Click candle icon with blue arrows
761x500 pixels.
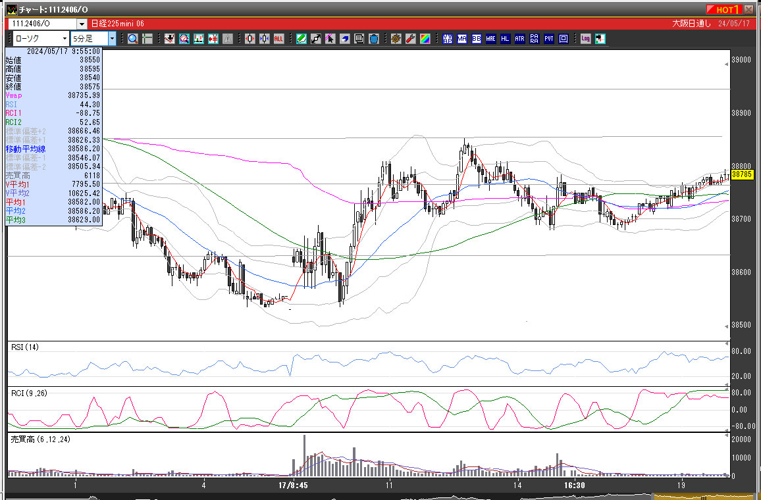(264, 39)
